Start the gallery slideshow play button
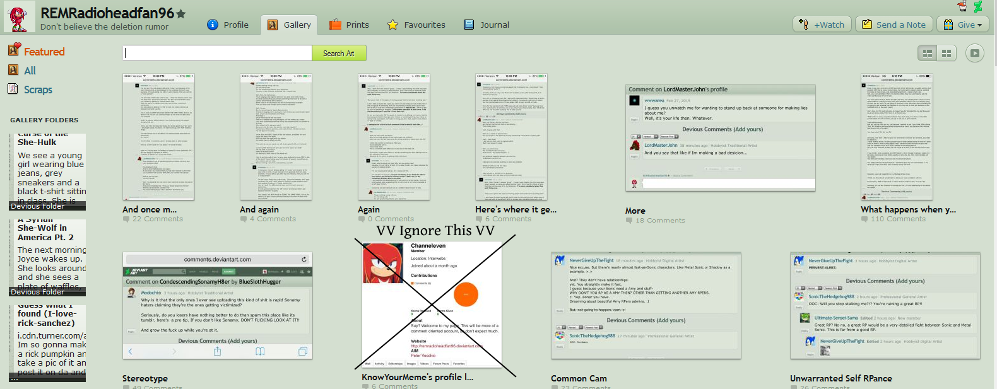 [x=975, y=54]
